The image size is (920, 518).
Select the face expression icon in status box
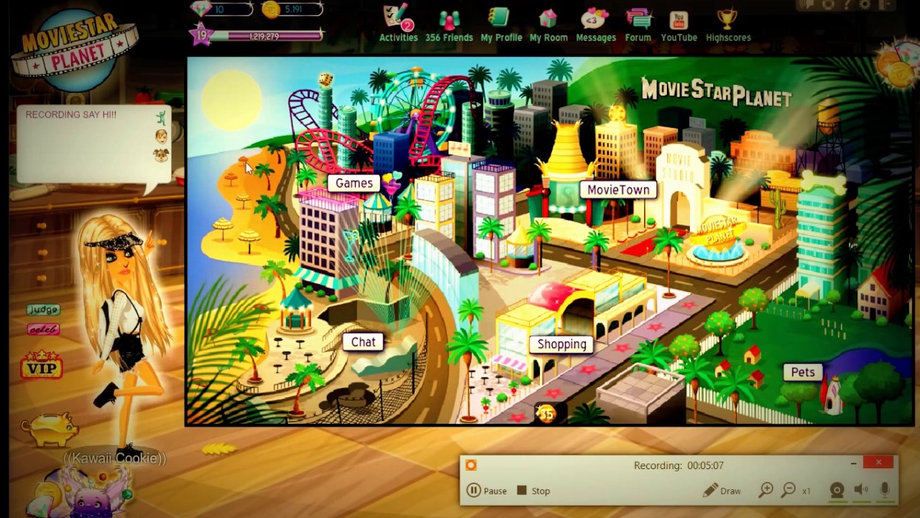pyautogui.click(x=162, y=137)
